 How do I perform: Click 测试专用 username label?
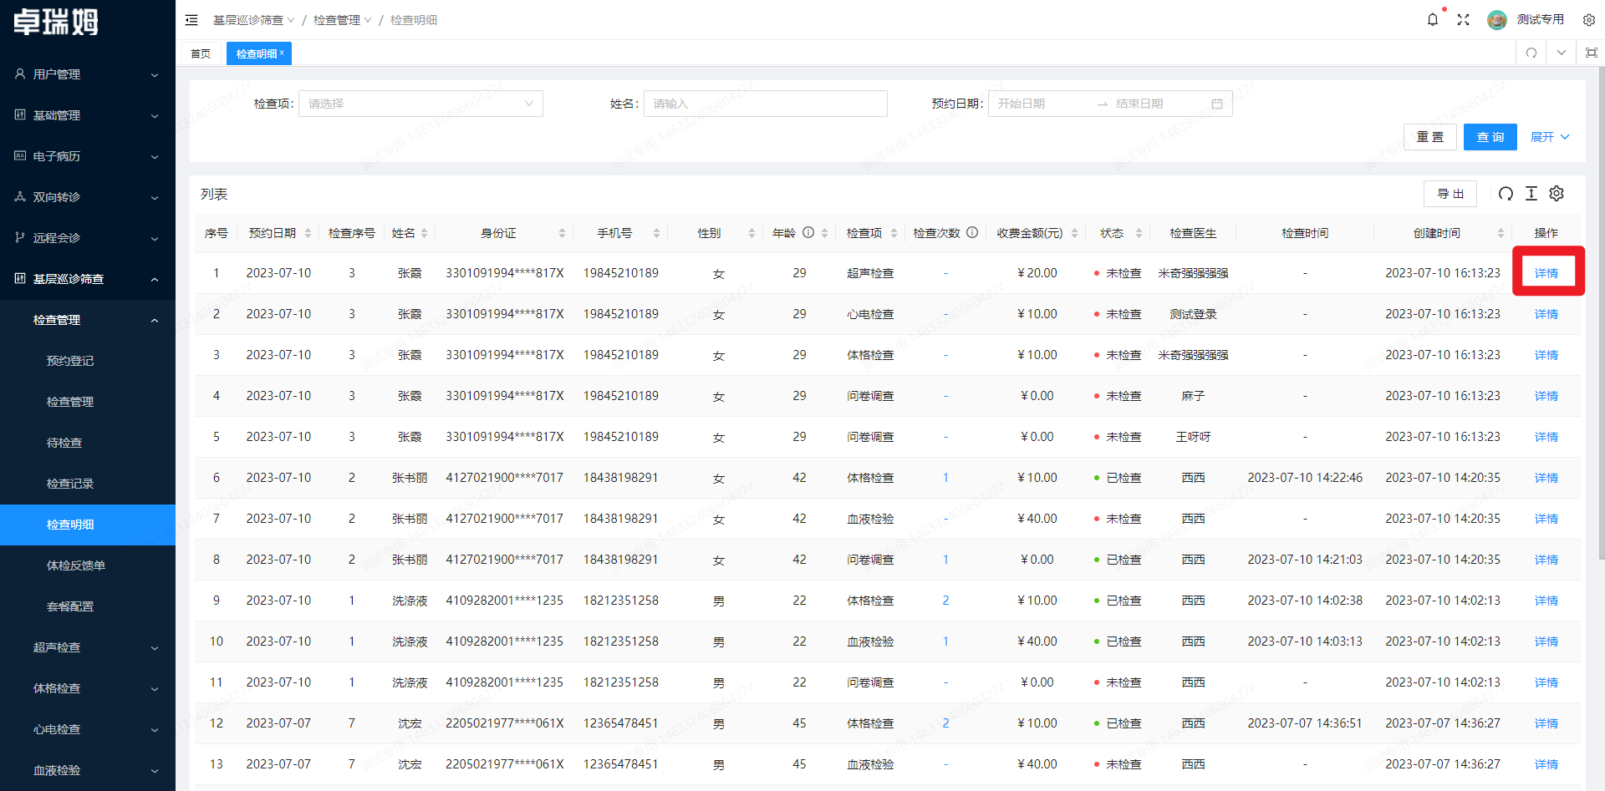click(x=1540, y=19)
